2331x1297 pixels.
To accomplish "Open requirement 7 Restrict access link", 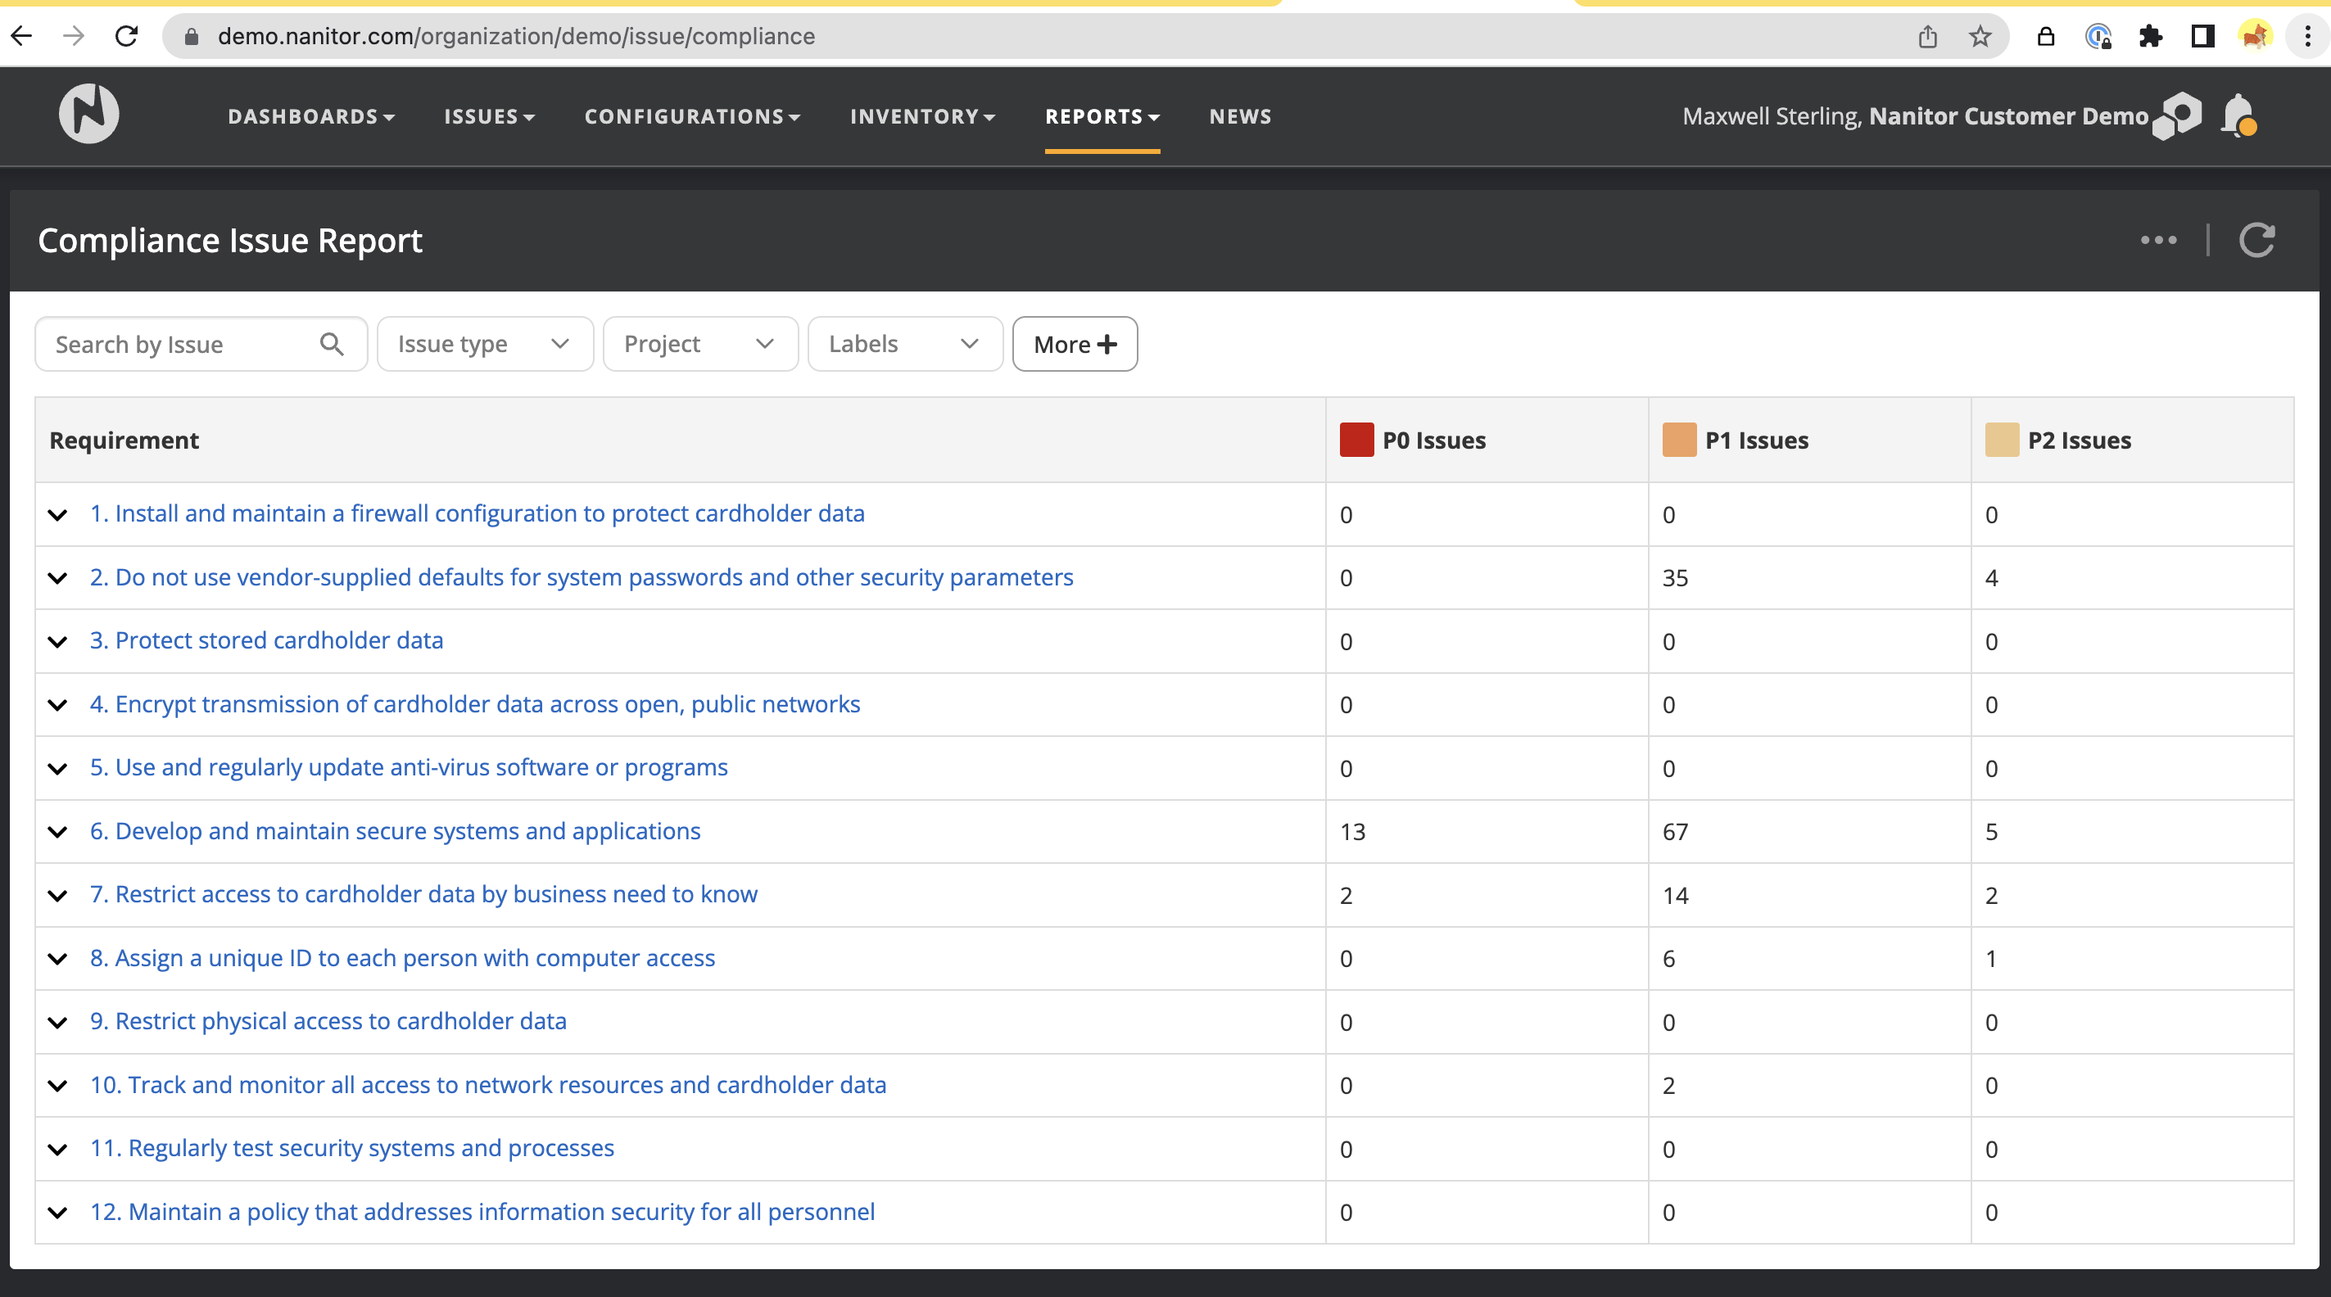I will tap(423, 894).
